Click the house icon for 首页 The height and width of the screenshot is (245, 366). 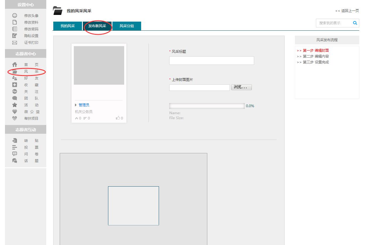coord(14,65)
